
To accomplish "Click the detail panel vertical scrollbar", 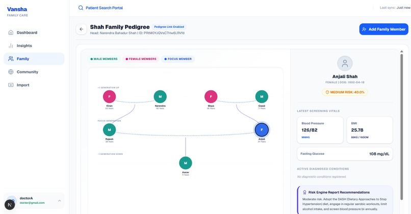I will (x=401, y=127).
